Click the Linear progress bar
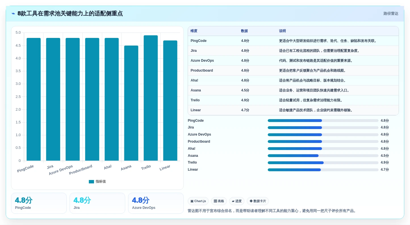This screenshot has width=410, height=225. [x=323, y=170]
